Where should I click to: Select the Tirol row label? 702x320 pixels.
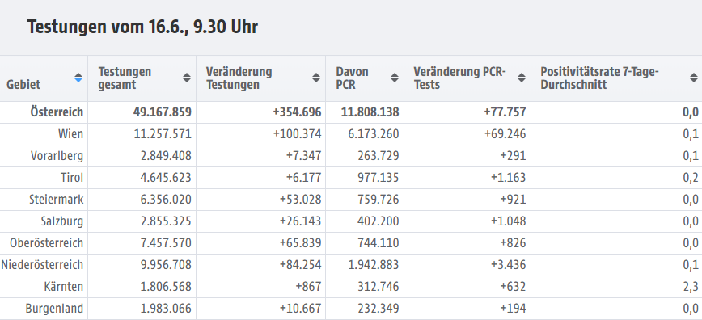coord(72,178)
